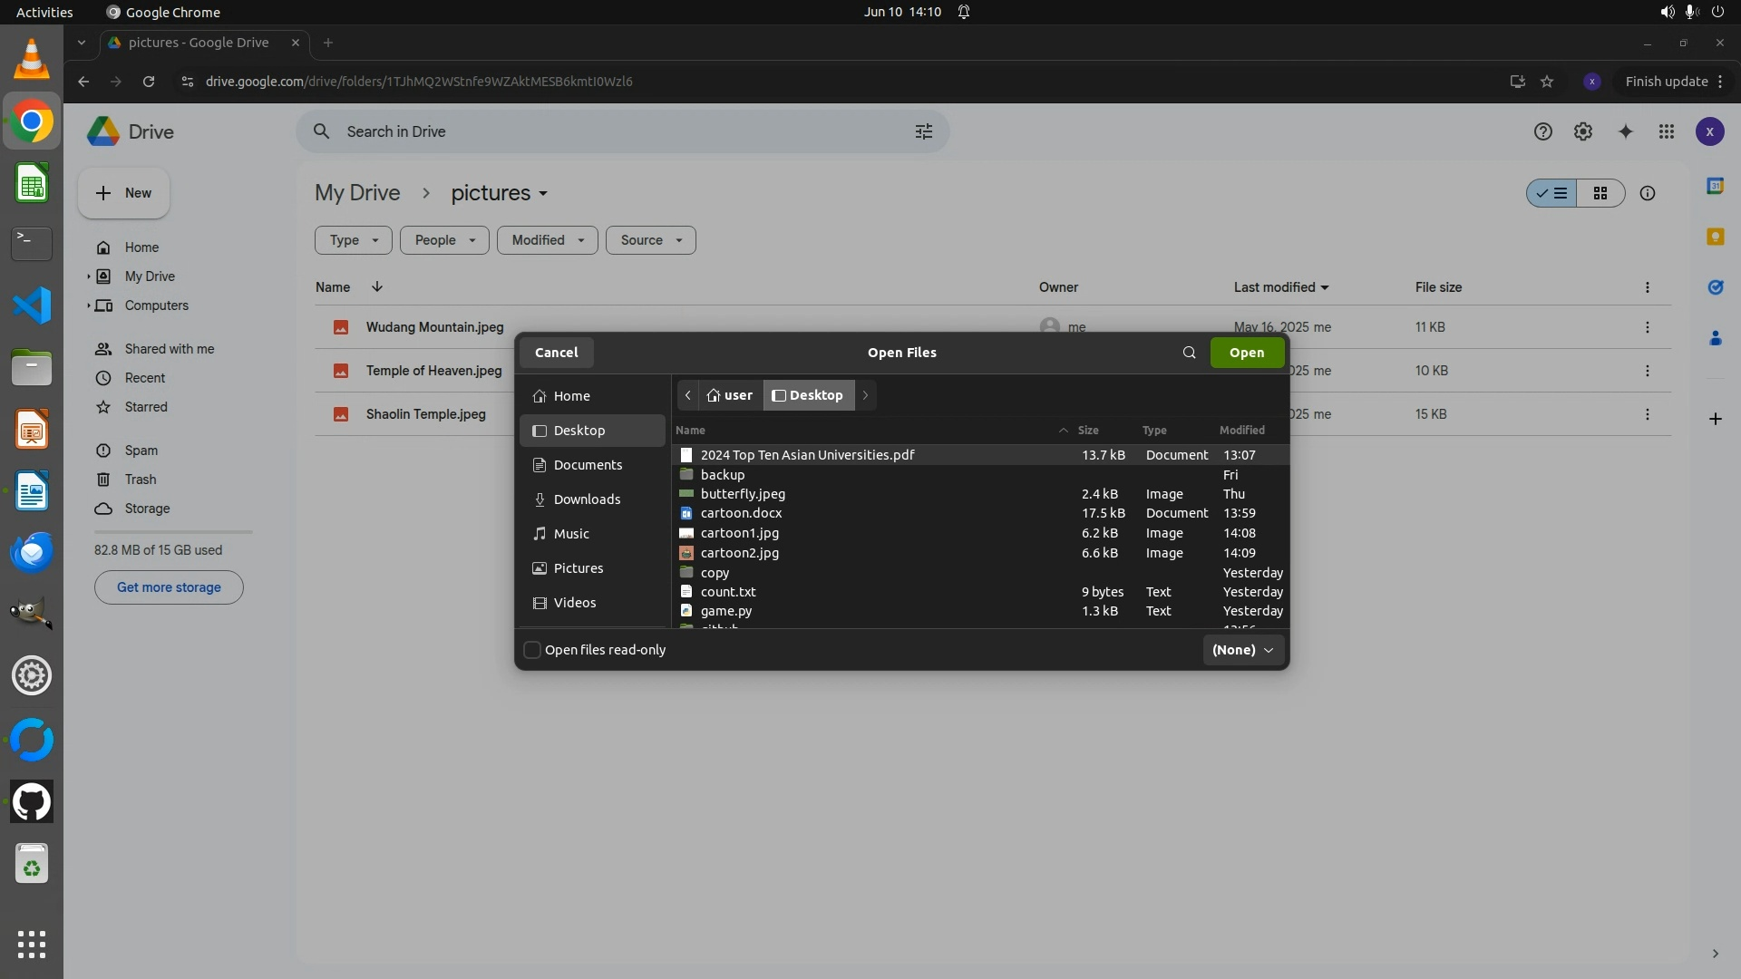1741x979 pixels.
Task: Enable Open files read-only checkbox
Action: tap(533, 650)
